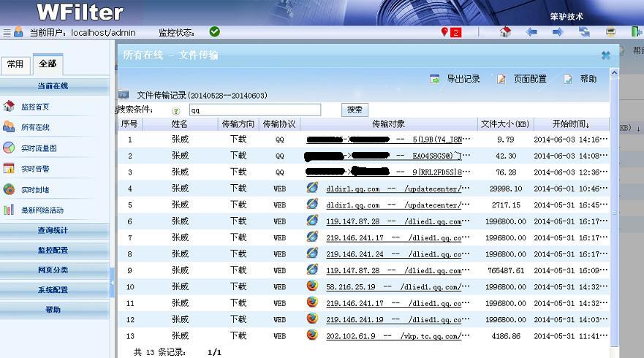This screenshot has width=644, height=358.
Task: Expand the 系统配置 sidebar section
Action: coord(53,290)
